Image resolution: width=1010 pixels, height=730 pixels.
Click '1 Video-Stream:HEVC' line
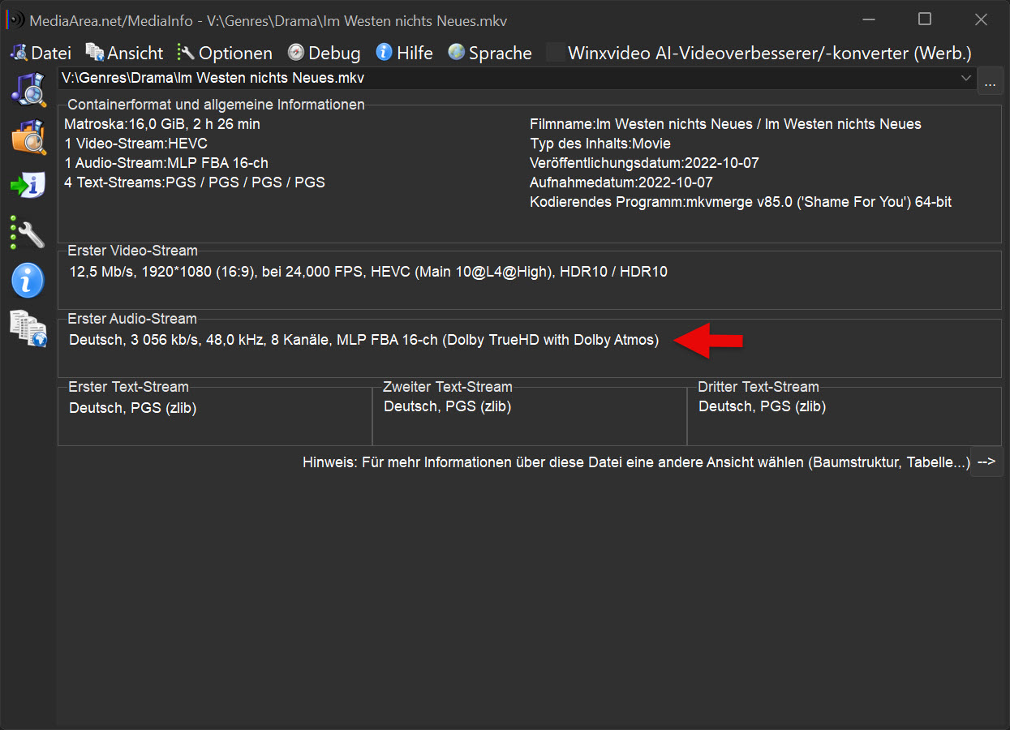(x=135, y=144)
